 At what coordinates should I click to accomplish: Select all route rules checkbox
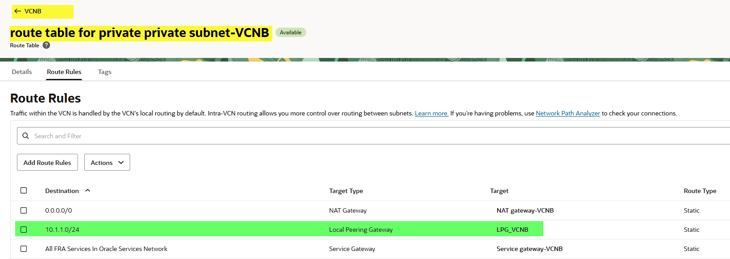click(24, 190)
